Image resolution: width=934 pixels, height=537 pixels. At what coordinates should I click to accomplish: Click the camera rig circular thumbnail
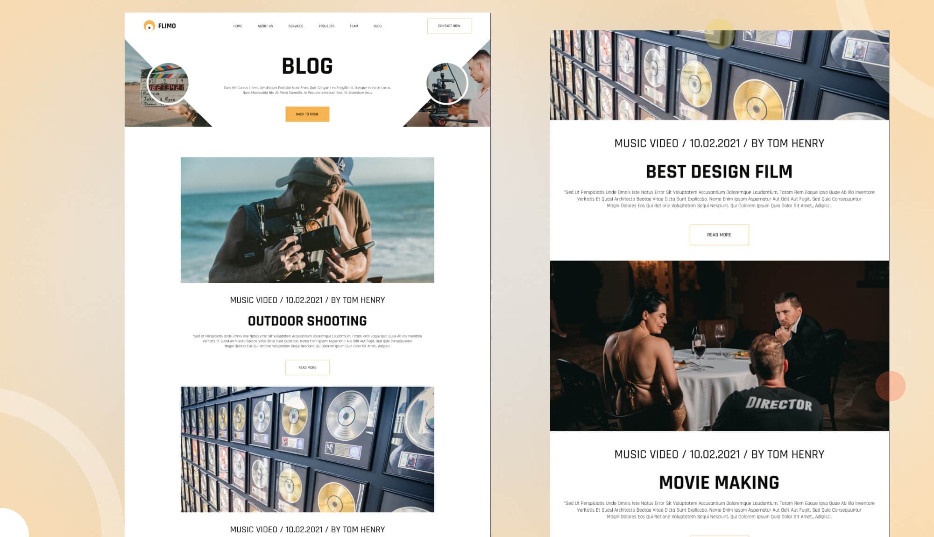coord(447,84)
